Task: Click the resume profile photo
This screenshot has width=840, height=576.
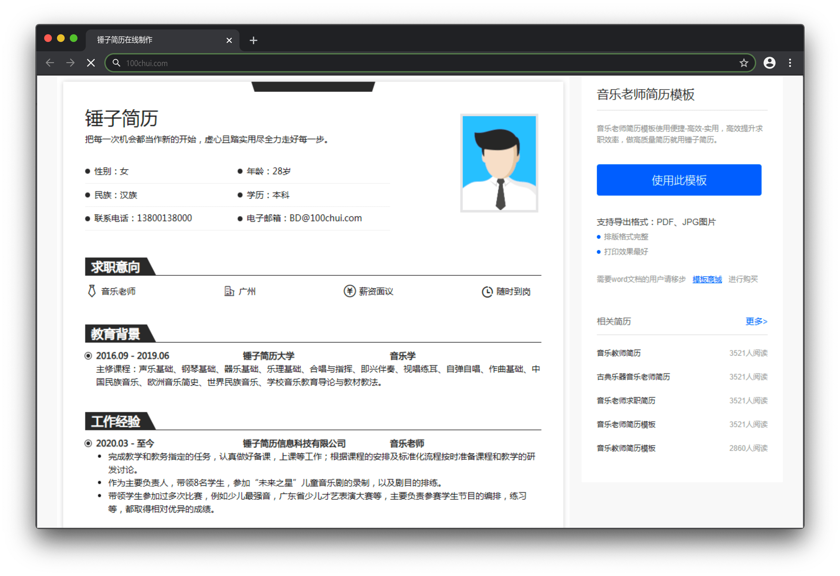Action: pyautogui.click(x=499, y=163)
